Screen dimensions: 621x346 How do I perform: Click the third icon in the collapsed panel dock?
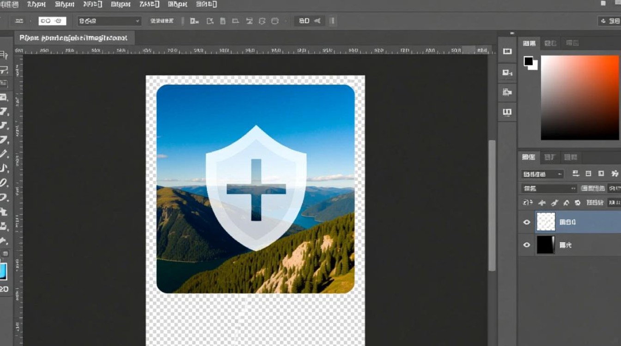click(x=507, y=92)
